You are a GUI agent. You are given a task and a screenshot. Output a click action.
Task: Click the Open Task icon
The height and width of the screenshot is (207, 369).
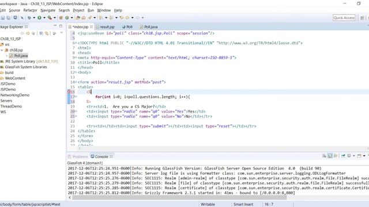coord(84,18)
